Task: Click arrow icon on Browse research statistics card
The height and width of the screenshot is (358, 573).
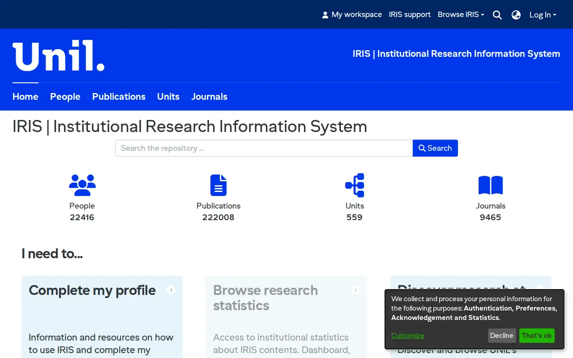Action: [x=355, y=290]
